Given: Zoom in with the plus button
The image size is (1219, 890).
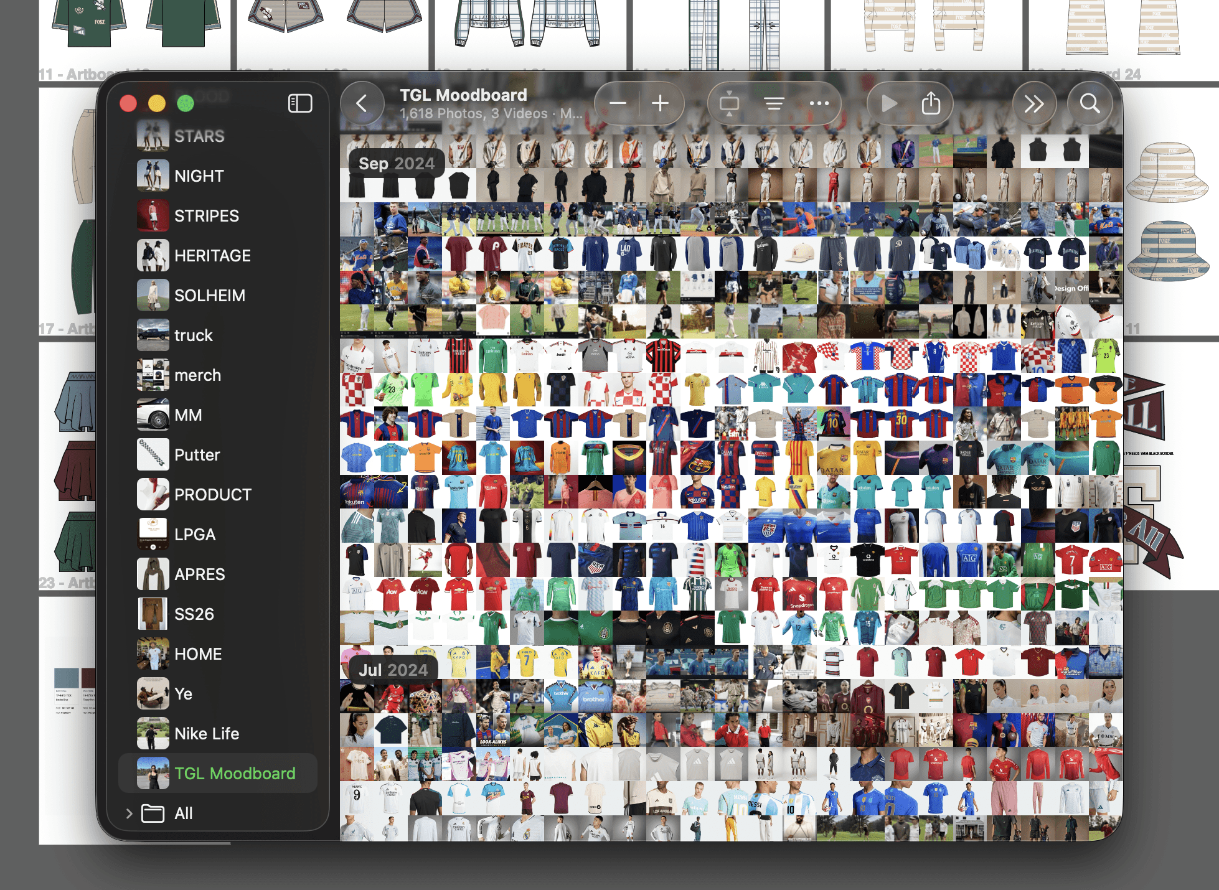Looking at the screenshot, I should pyautogui.click(x=660, y=103).
